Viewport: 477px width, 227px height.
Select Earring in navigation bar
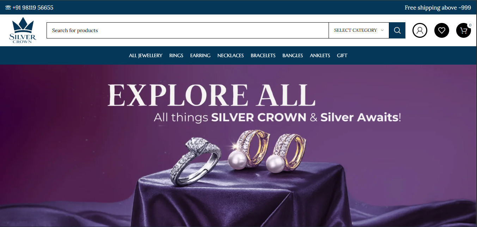[x=200, y=55]
